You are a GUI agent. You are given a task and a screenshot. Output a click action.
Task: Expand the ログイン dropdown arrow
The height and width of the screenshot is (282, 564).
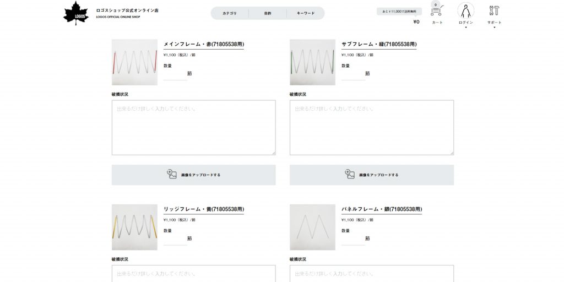click(466, 28)
